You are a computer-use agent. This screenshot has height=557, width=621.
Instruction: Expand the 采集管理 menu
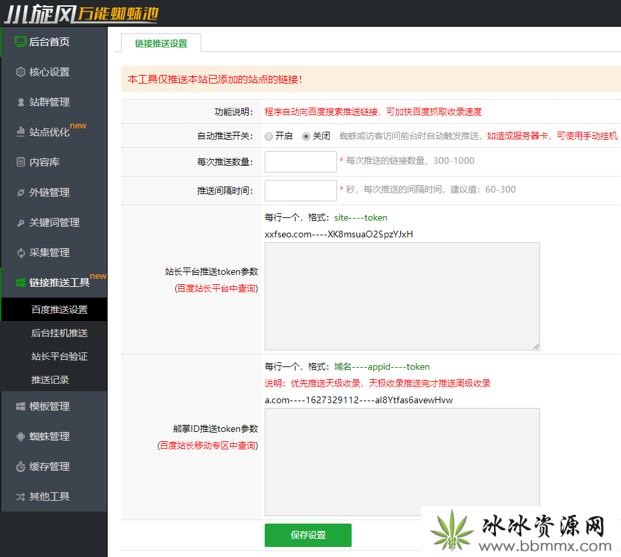click(54, 252)
